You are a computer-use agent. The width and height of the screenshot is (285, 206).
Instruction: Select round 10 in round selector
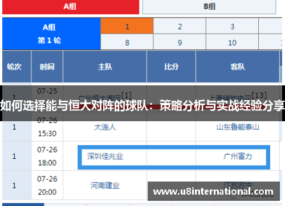pos(232,42)
